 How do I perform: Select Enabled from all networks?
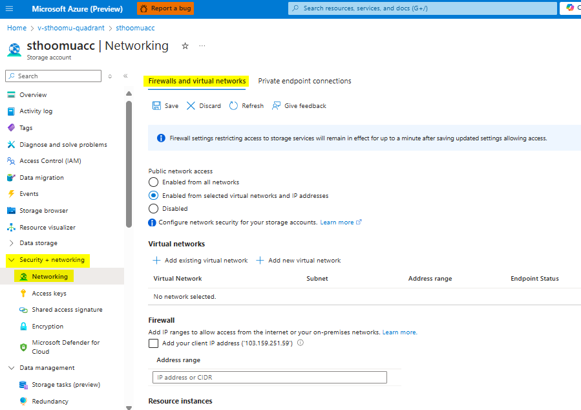[153, 182]
